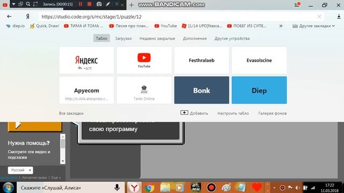Open the Paint palette taskbar icon

pos(226,188)
